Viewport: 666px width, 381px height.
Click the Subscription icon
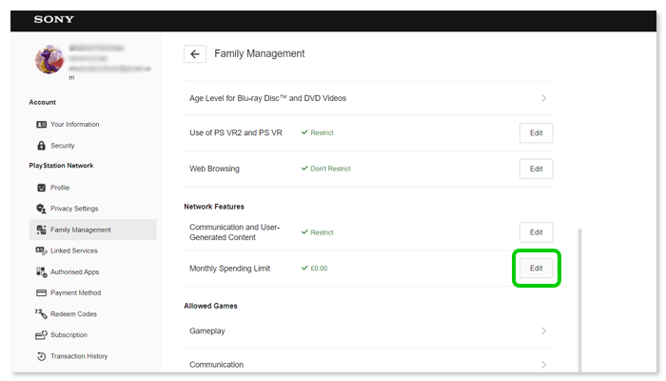[41, 335]
